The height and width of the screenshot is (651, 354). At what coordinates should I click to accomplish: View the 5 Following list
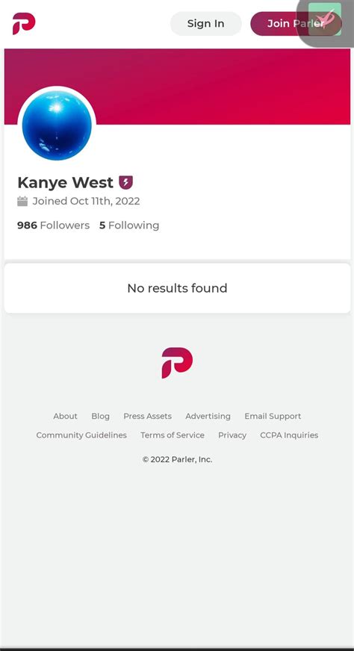click(x=129, y=225)
